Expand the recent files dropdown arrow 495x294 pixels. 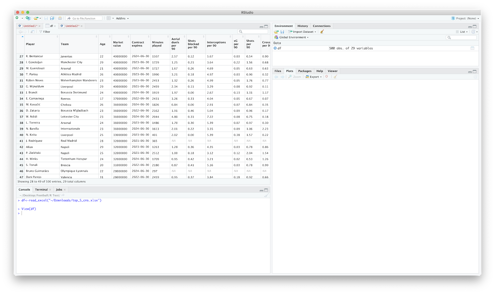coord(40,19)
